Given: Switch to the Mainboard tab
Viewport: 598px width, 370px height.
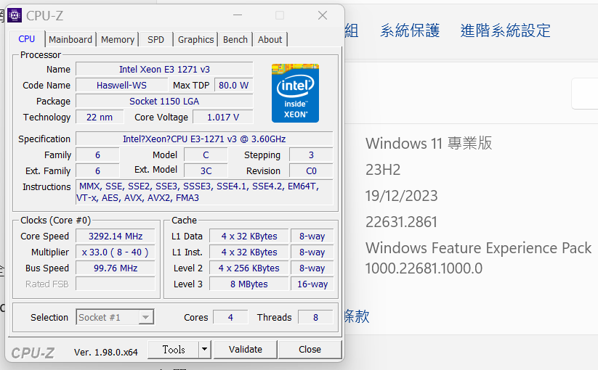Looking at the screenshot, I should [70, 40].
